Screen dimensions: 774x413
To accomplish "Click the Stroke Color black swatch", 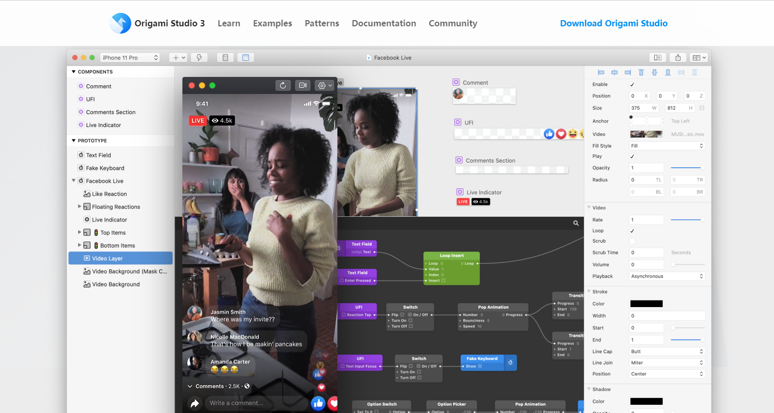I will pos(646,304).
